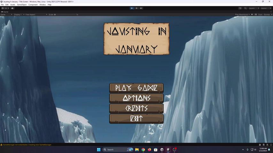The height and width of the screenshot is (153, 273).
Task: Open the Windows Start menu
Action: tap(99, 149)
